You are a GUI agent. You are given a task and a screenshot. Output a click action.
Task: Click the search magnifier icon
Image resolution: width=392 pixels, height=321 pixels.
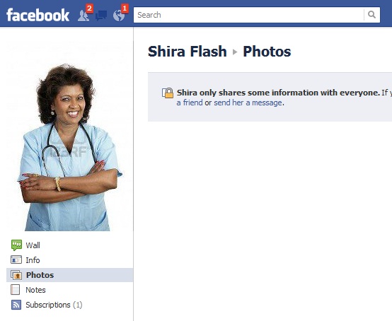tap(371, 15)
